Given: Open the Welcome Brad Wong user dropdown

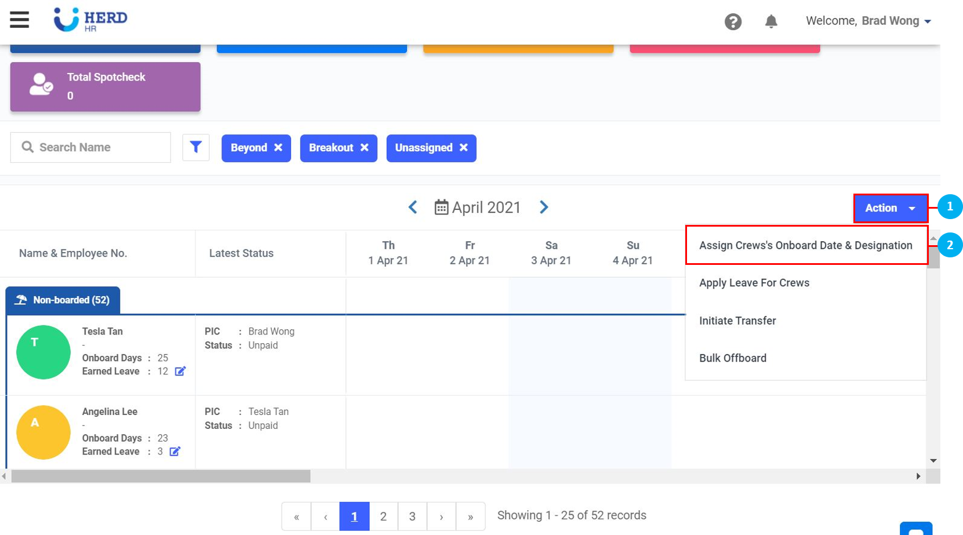Looking at the screenshot, I should click(x=868, y=21).
